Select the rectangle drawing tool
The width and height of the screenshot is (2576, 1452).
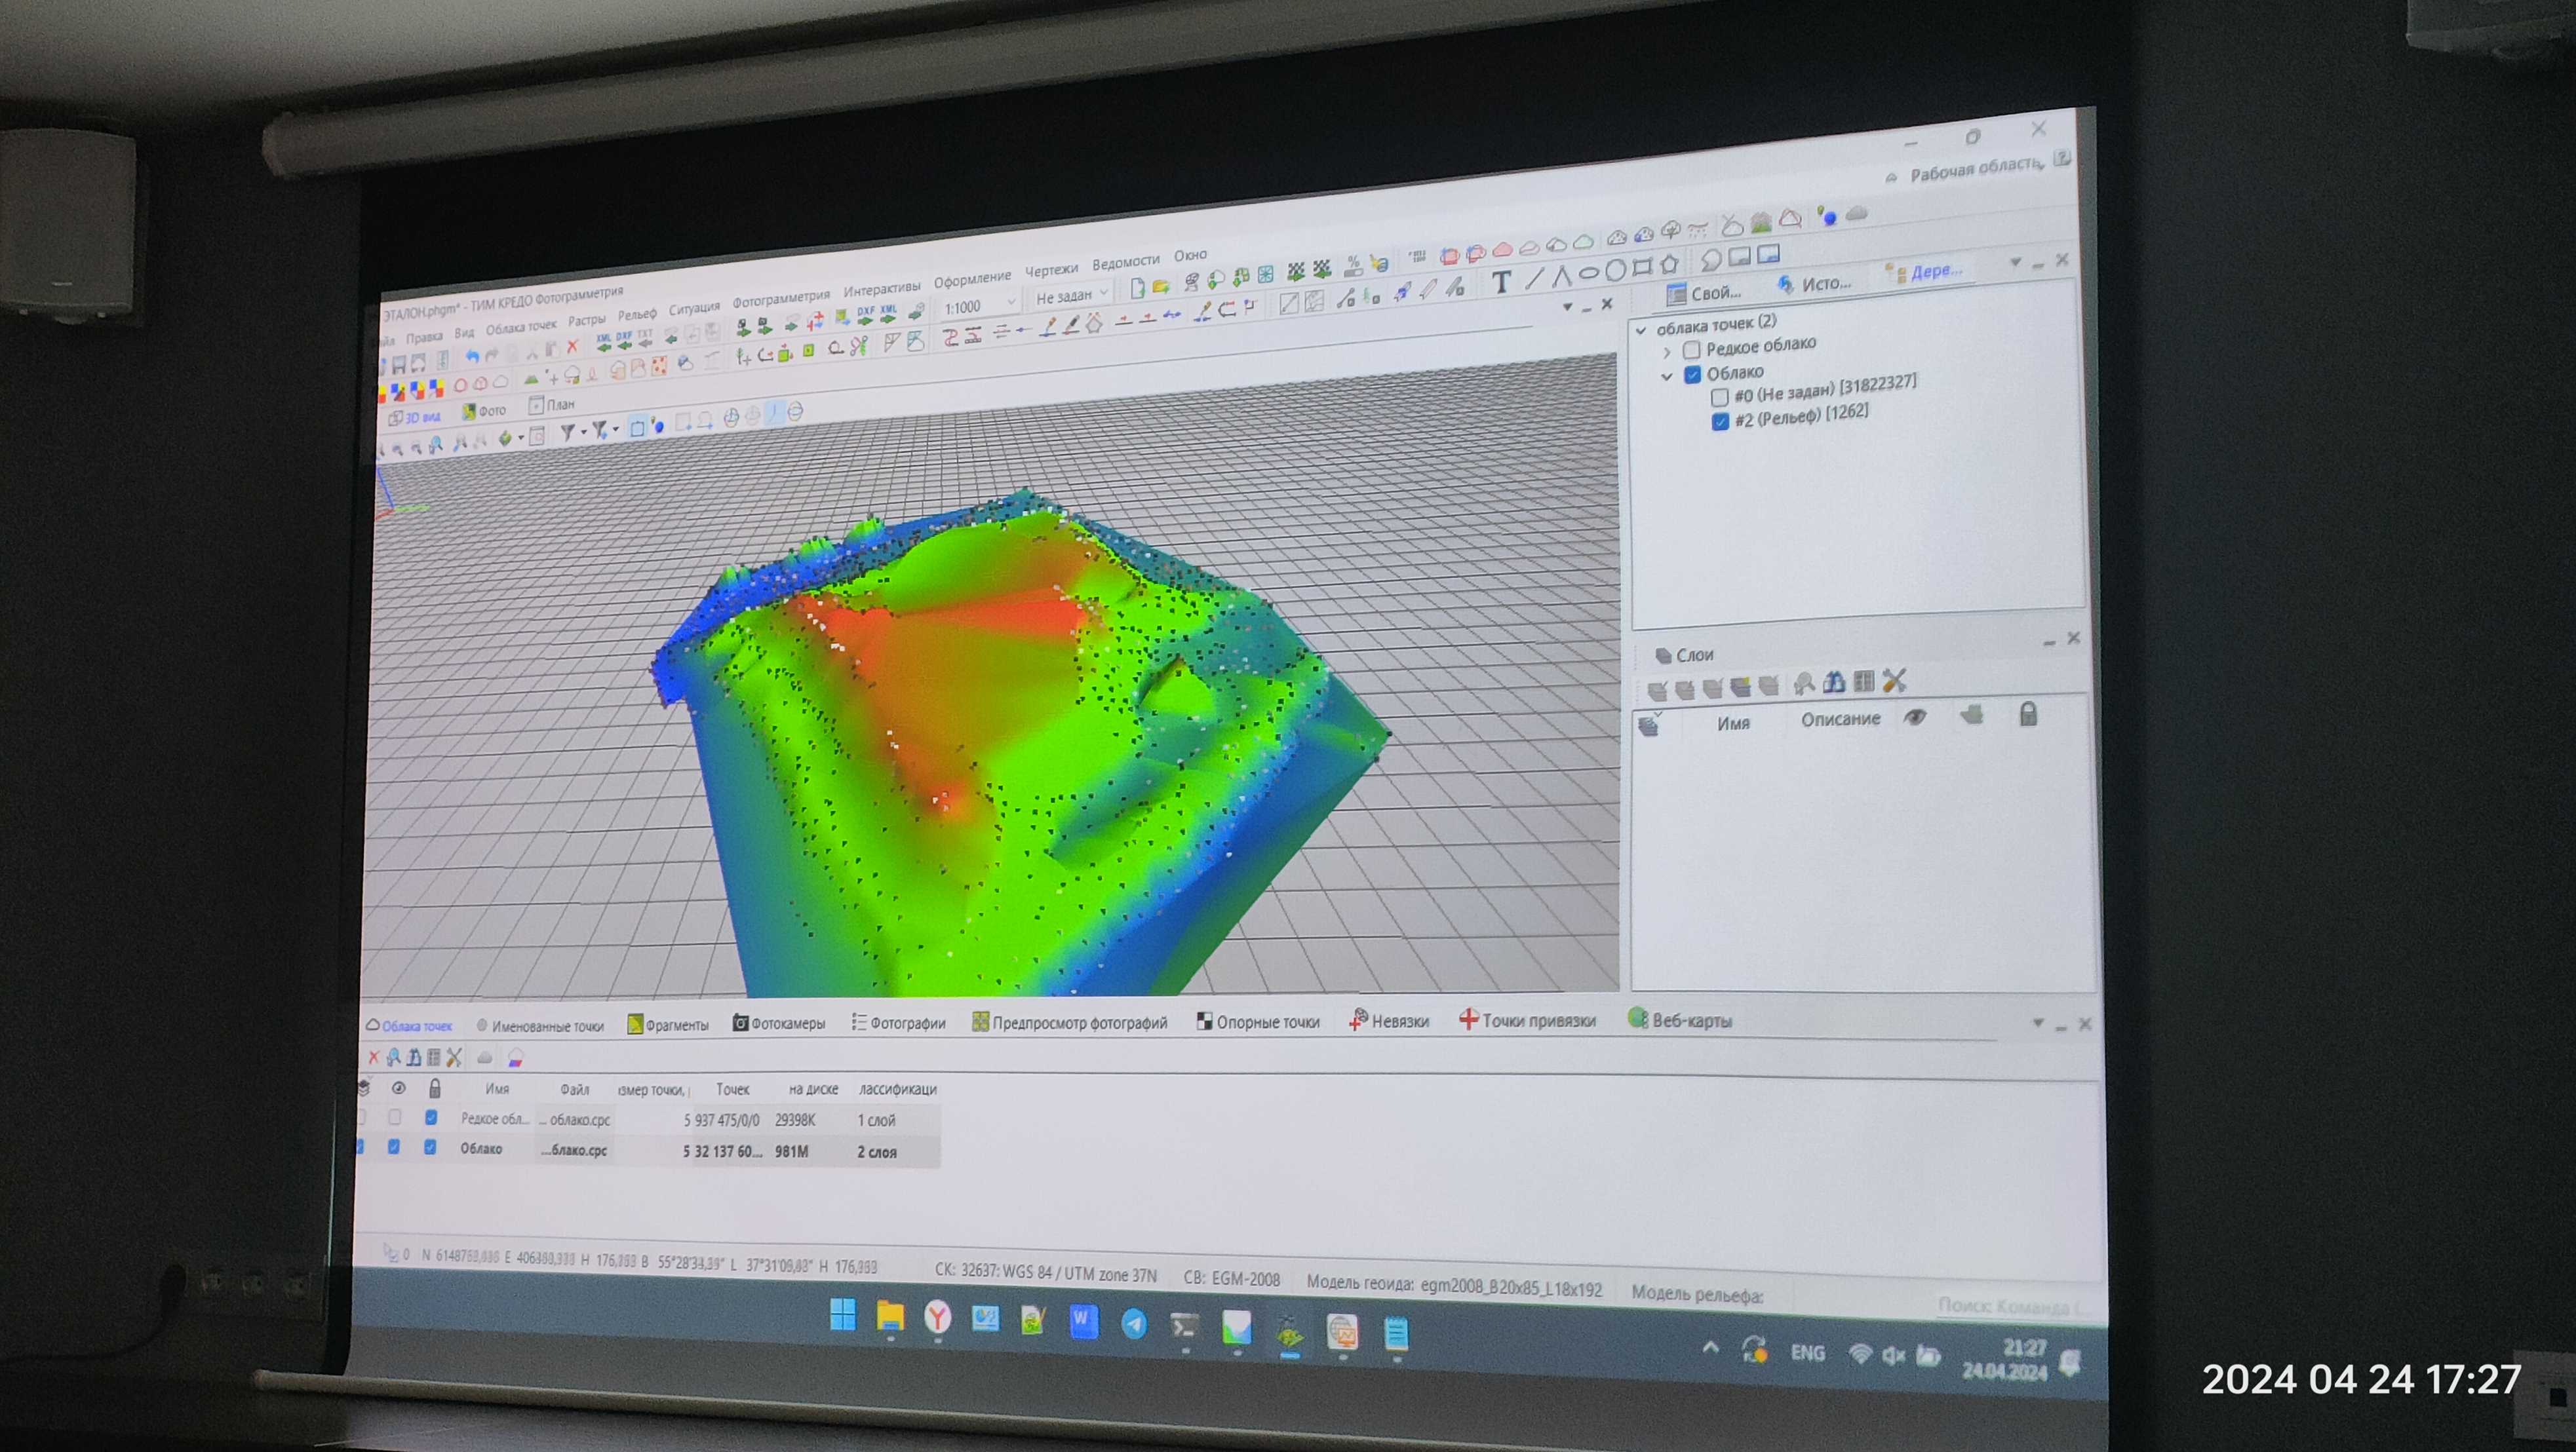[x=1642, y=268]
